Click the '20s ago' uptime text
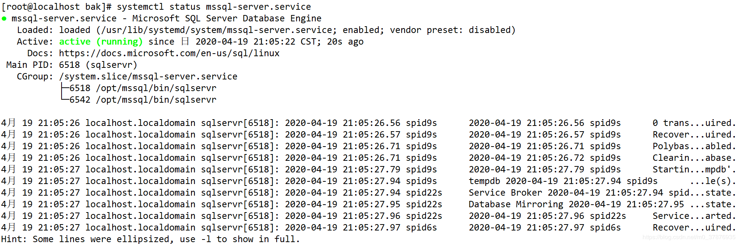The width and height of the screenshot is (739, 244). 345,42
